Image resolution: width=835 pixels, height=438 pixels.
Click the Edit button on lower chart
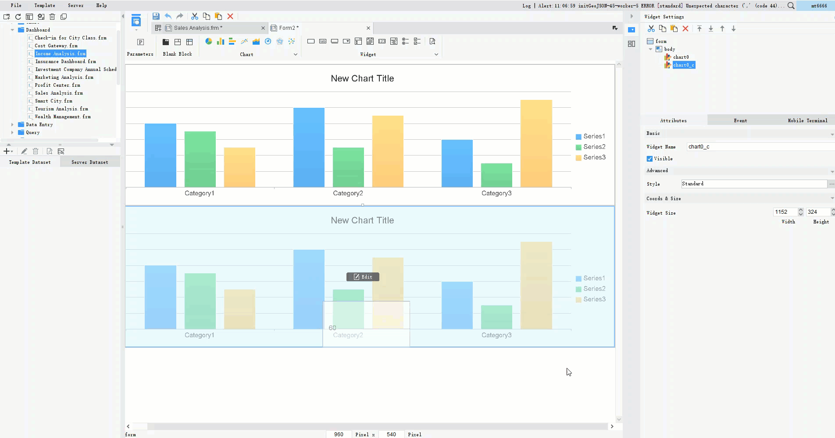coord(363,277)
